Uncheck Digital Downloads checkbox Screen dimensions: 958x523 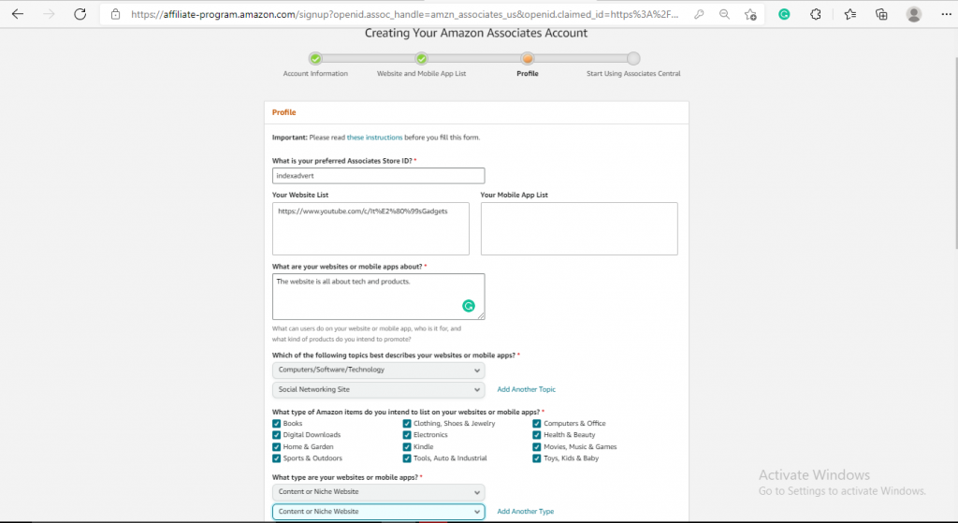[x=276, y=435]
